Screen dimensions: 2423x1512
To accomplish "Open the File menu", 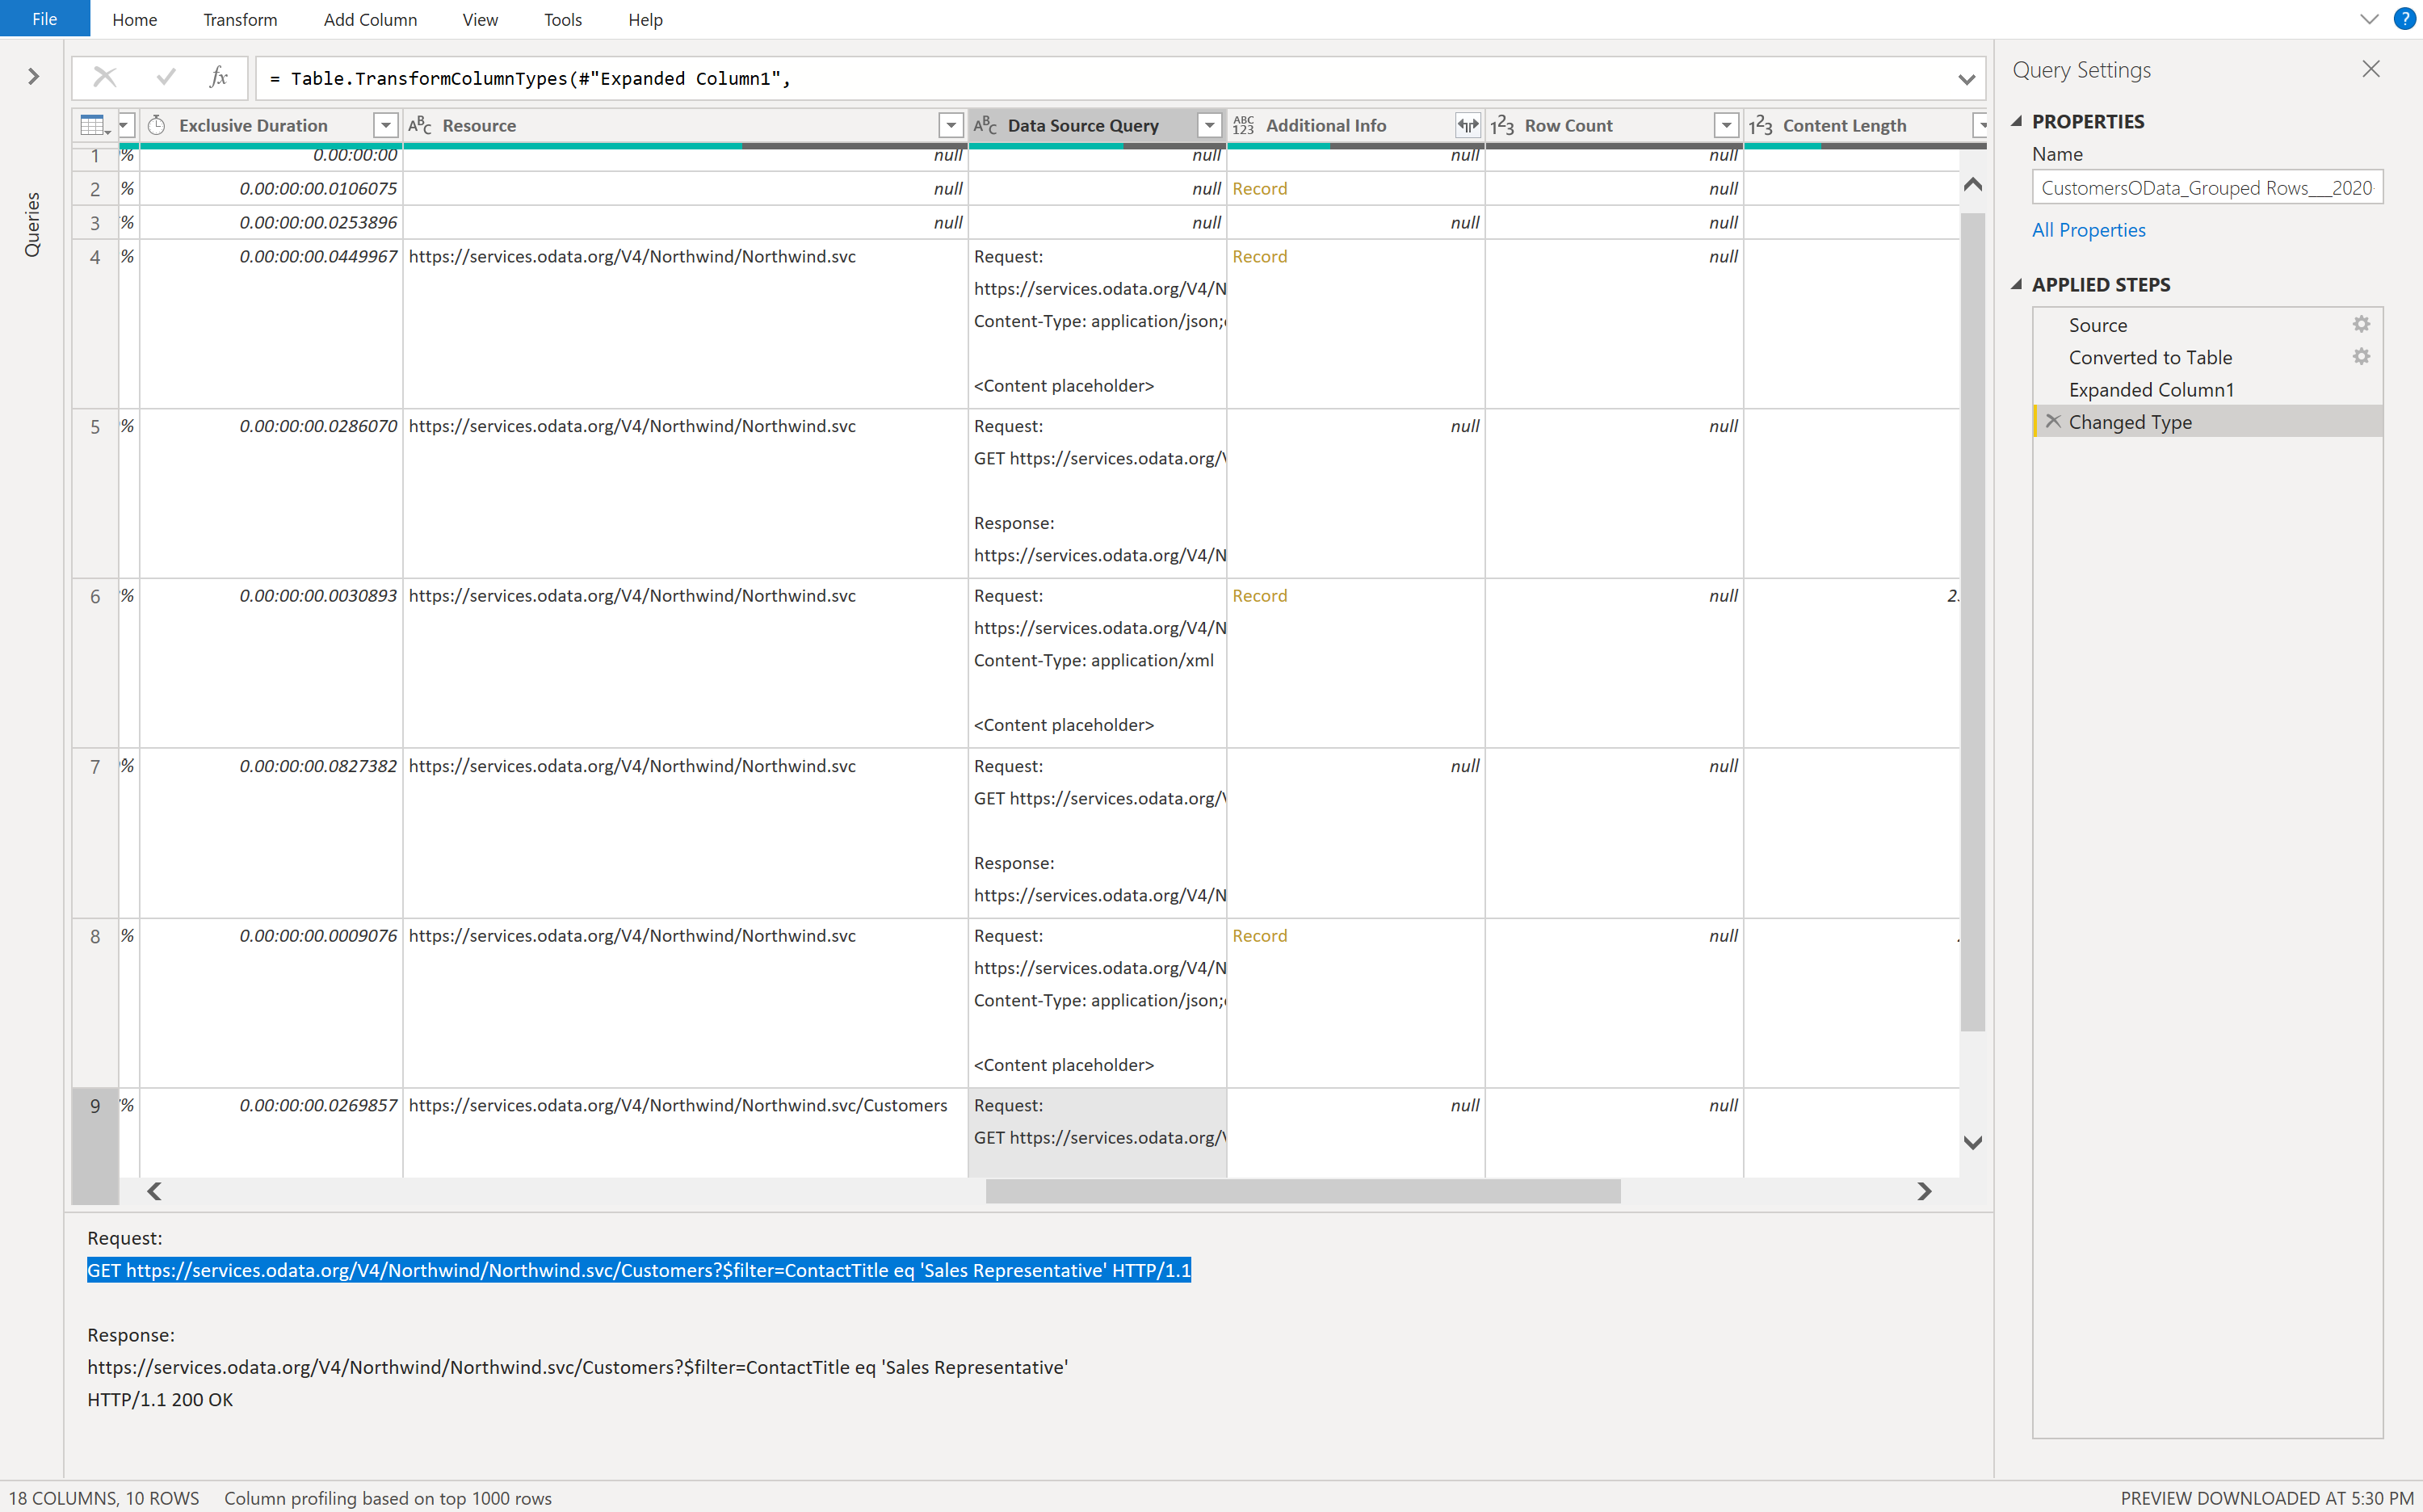I will (45, 18).
